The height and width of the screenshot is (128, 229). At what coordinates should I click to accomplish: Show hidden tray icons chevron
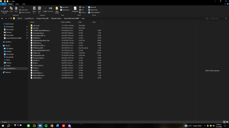205,126
